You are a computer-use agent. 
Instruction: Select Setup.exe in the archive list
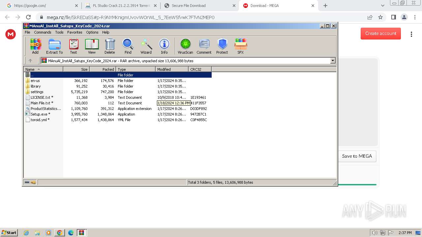(40, 114)
